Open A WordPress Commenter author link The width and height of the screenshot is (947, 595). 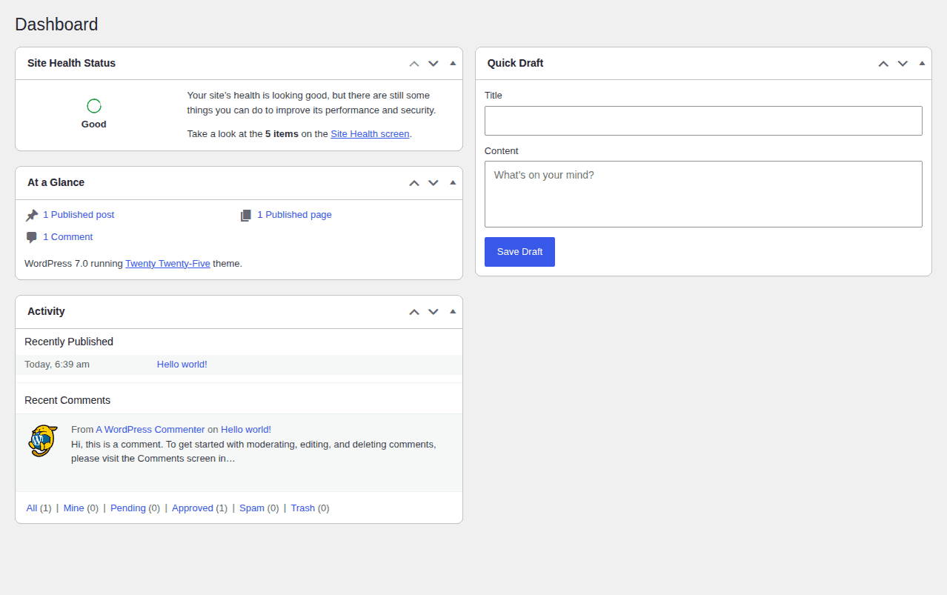tap(150, 430)
